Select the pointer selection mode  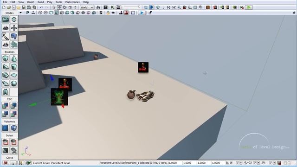coord(54,7)
